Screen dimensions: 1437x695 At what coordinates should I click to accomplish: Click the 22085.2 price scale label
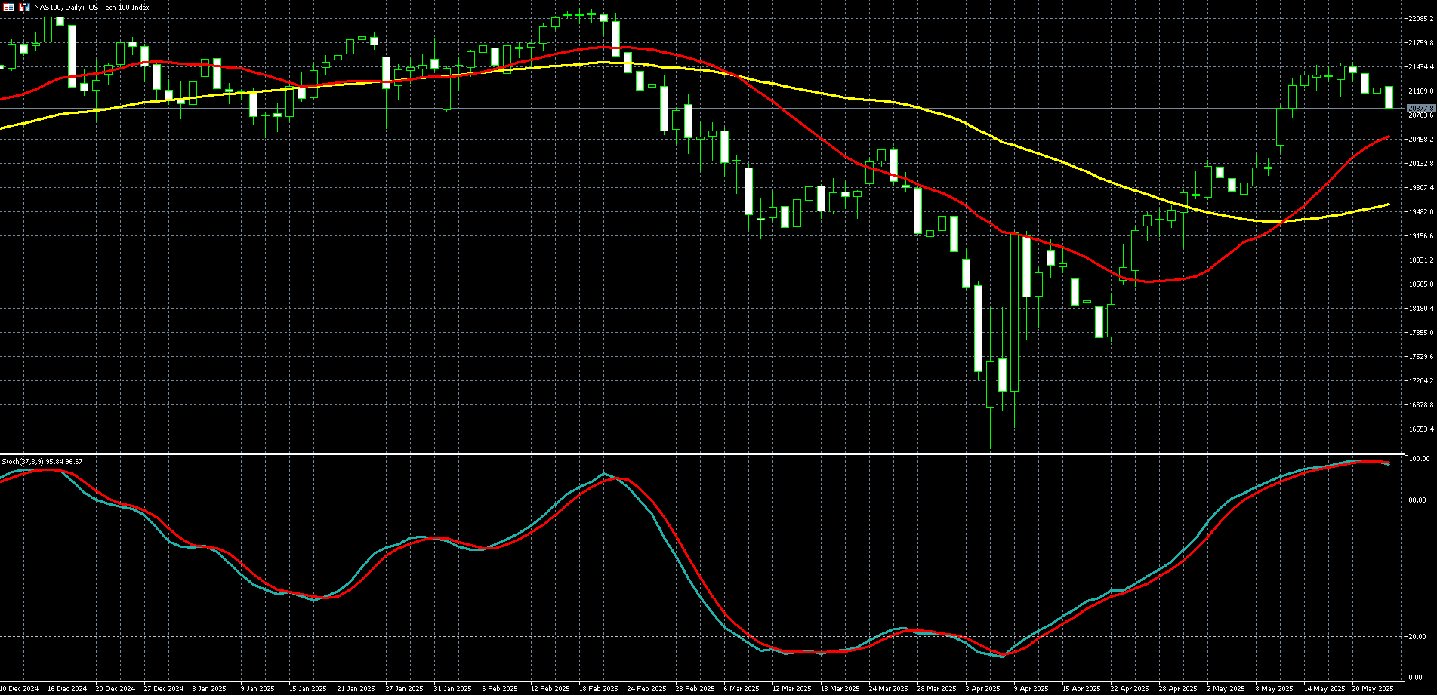pyautogui.click(x=1420, y=19)
